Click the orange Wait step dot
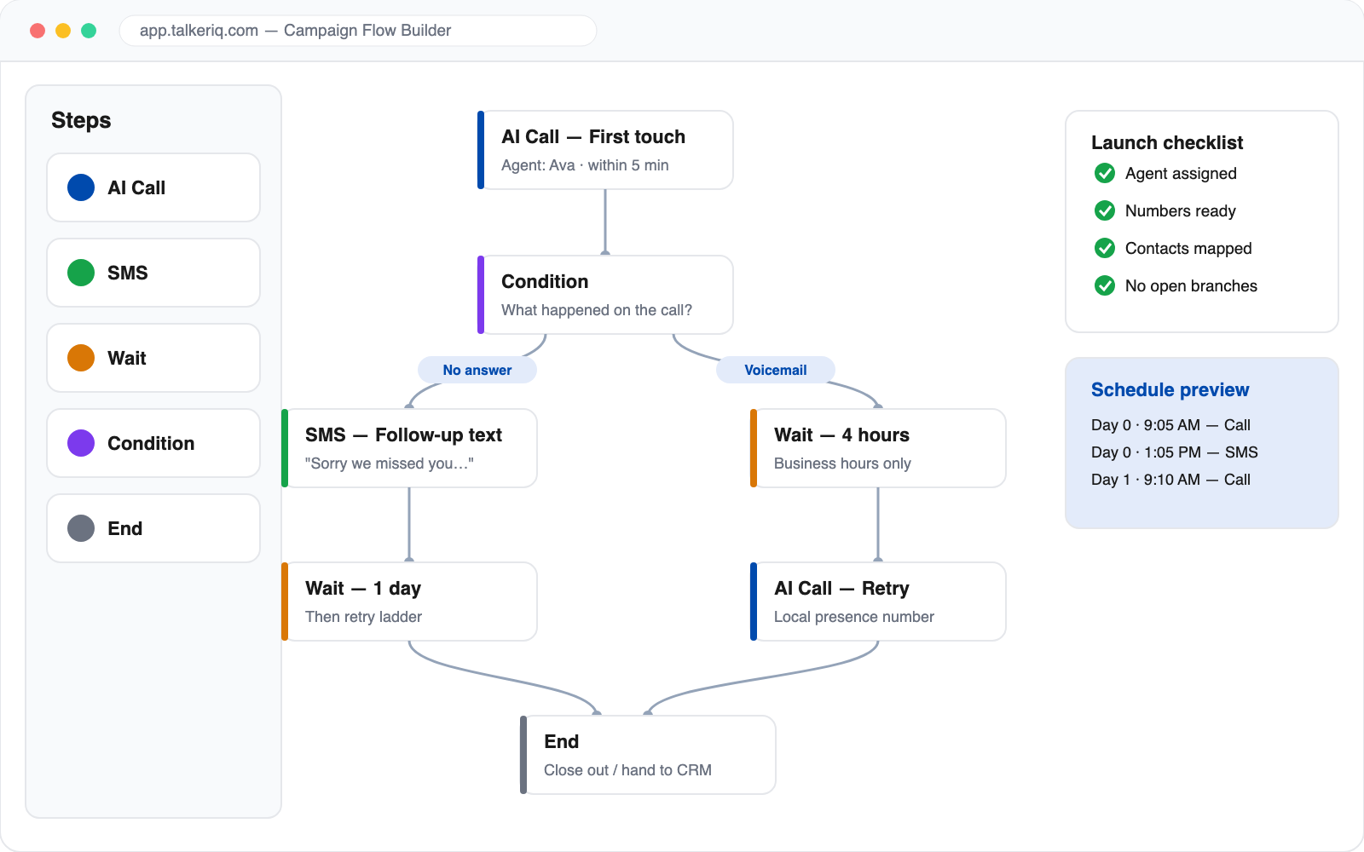Image resolution: width=1364 pixels, height=852 pixels. click(x=81, y=358)
